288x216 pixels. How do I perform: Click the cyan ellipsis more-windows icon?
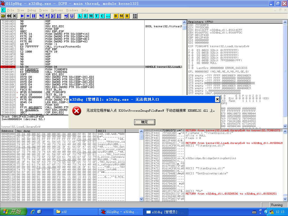[108, 16]
